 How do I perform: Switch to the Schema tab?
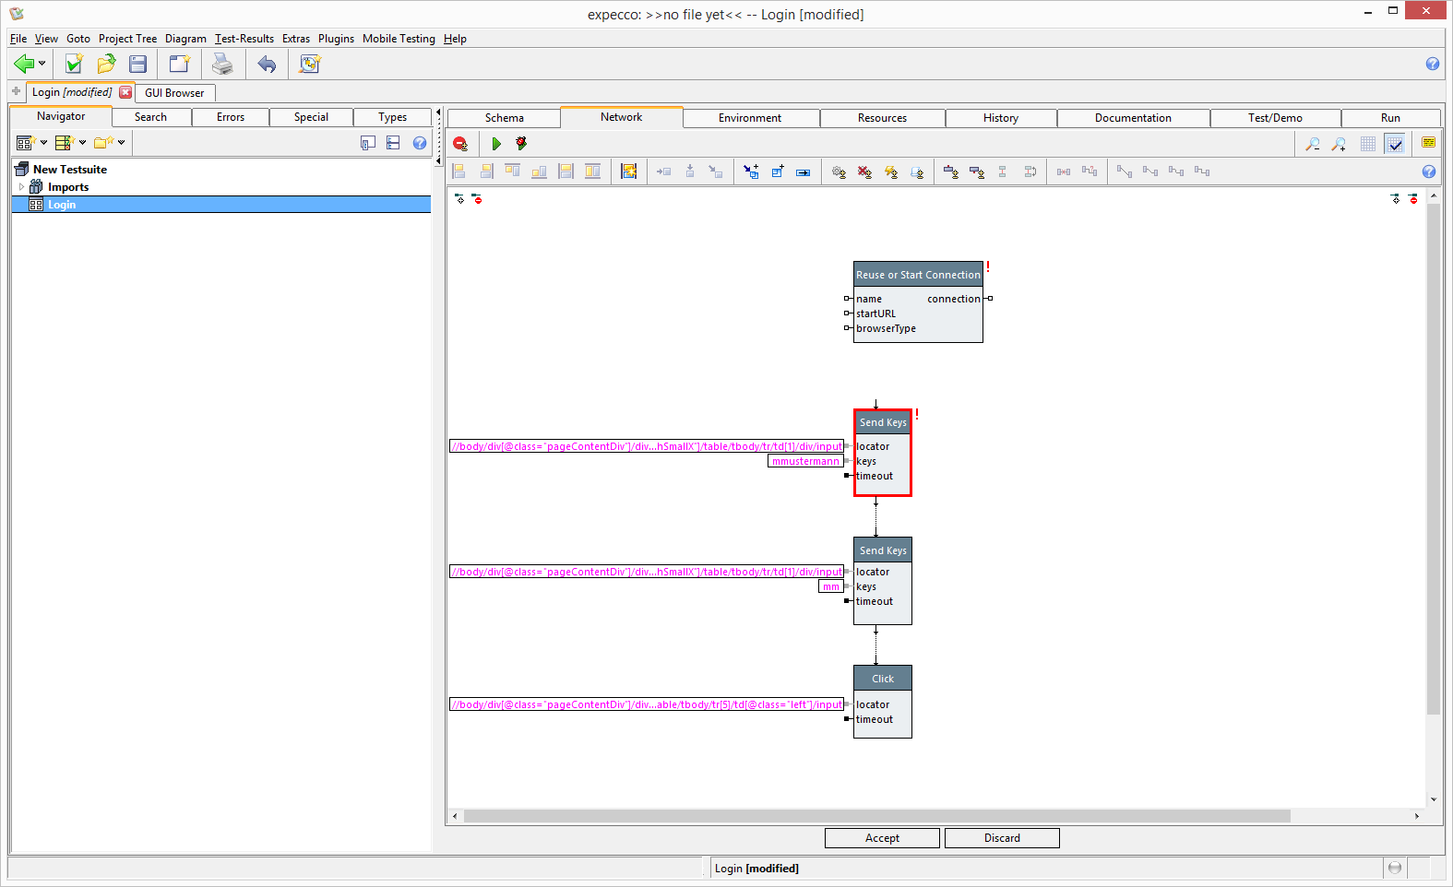pyautogui.click(x=504, y=118)
